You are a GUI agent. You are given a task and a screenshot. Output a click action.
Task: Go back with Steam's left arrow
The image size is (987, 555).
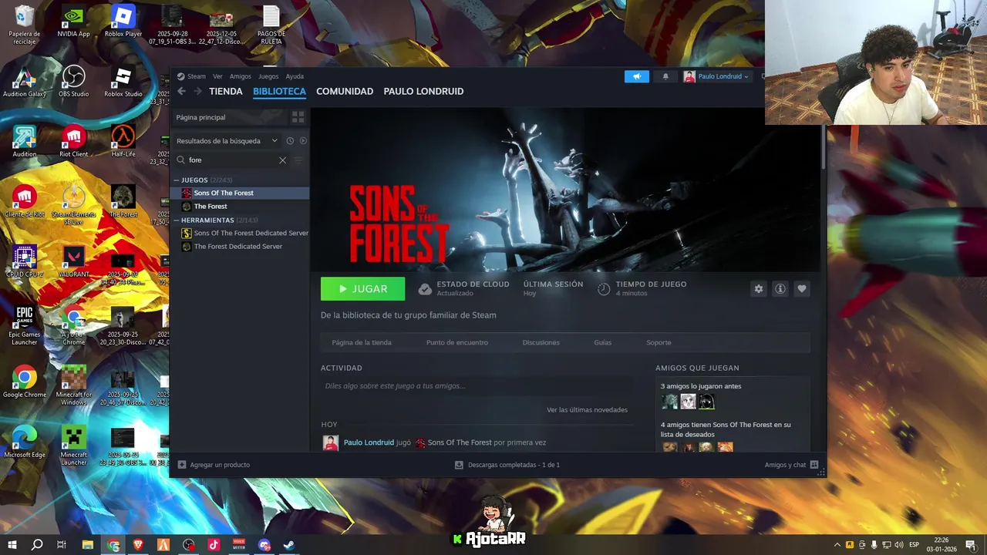click(181, 91)
